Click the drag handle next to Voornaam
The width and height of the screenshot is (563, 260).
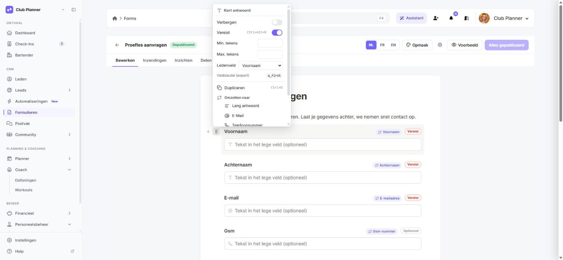coord(216,132)
